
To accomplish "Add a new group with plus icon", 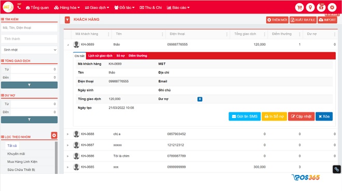I will pos(54,135).
